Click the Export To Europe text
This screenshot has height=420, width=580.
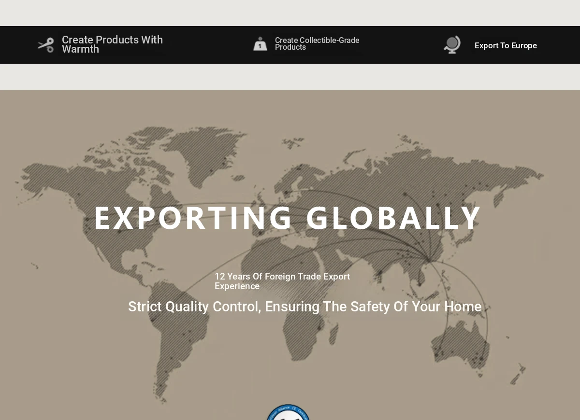click(506, 45)
